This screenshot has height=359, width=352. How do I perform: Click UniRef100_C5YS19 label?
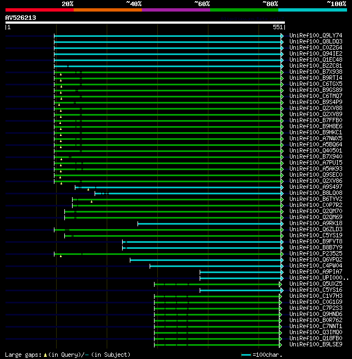point(316,235)
